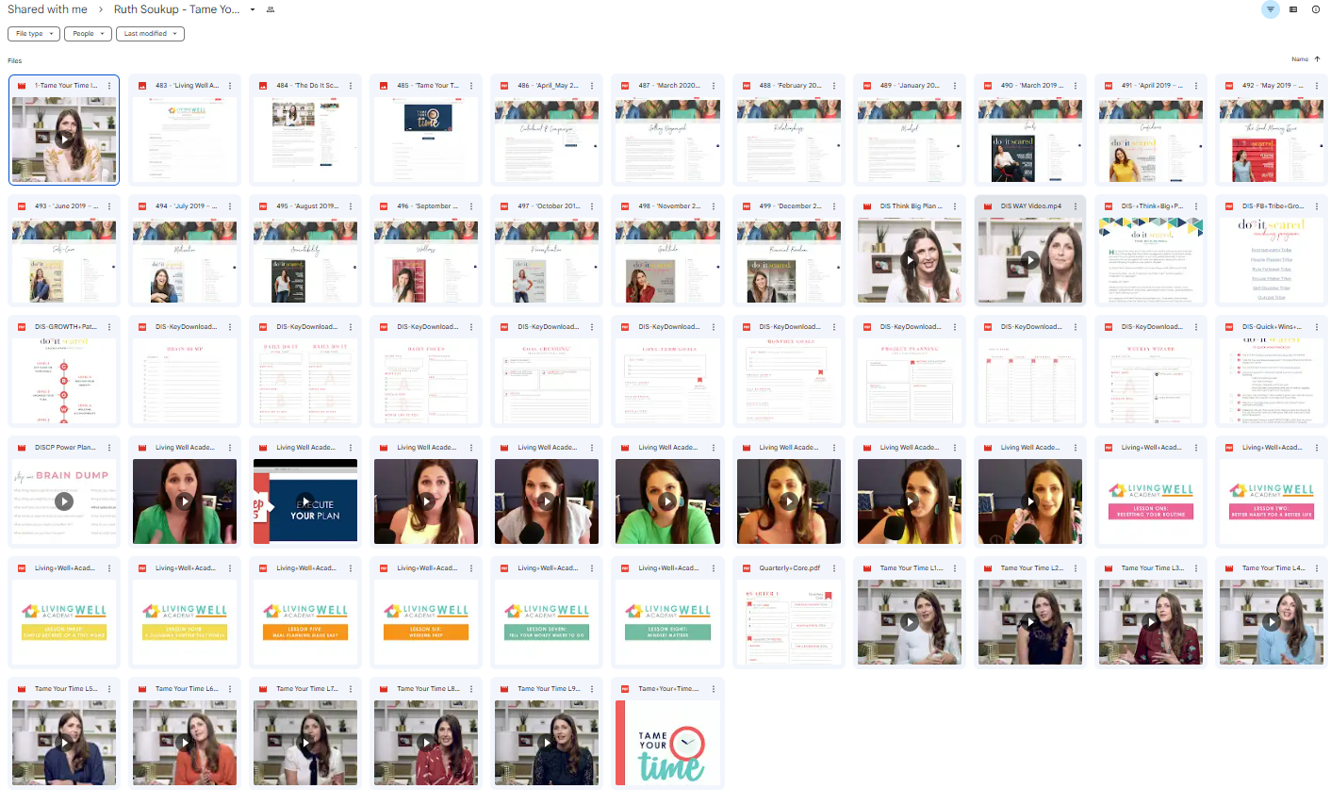
Task: Select file name 495 - 'August 2019
Action: coord(307,206)
